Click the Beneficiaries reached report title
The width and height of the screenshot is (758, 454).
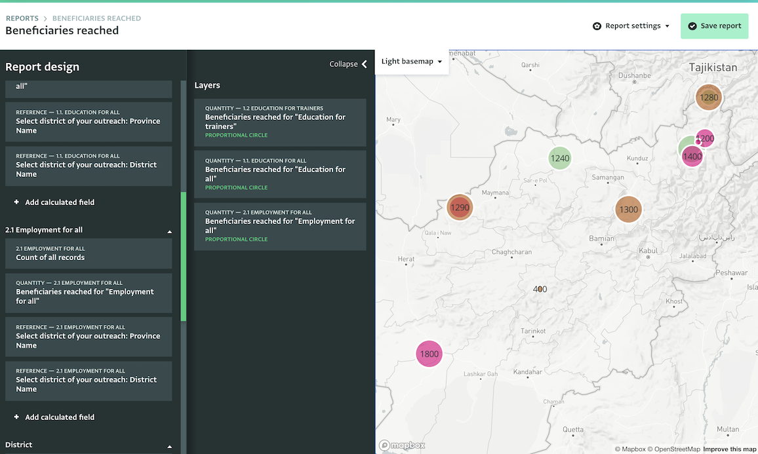click(x=62, y=30)
